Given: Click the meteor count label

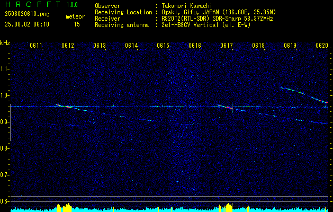Looking at the screenshot, I should (75, 16).
